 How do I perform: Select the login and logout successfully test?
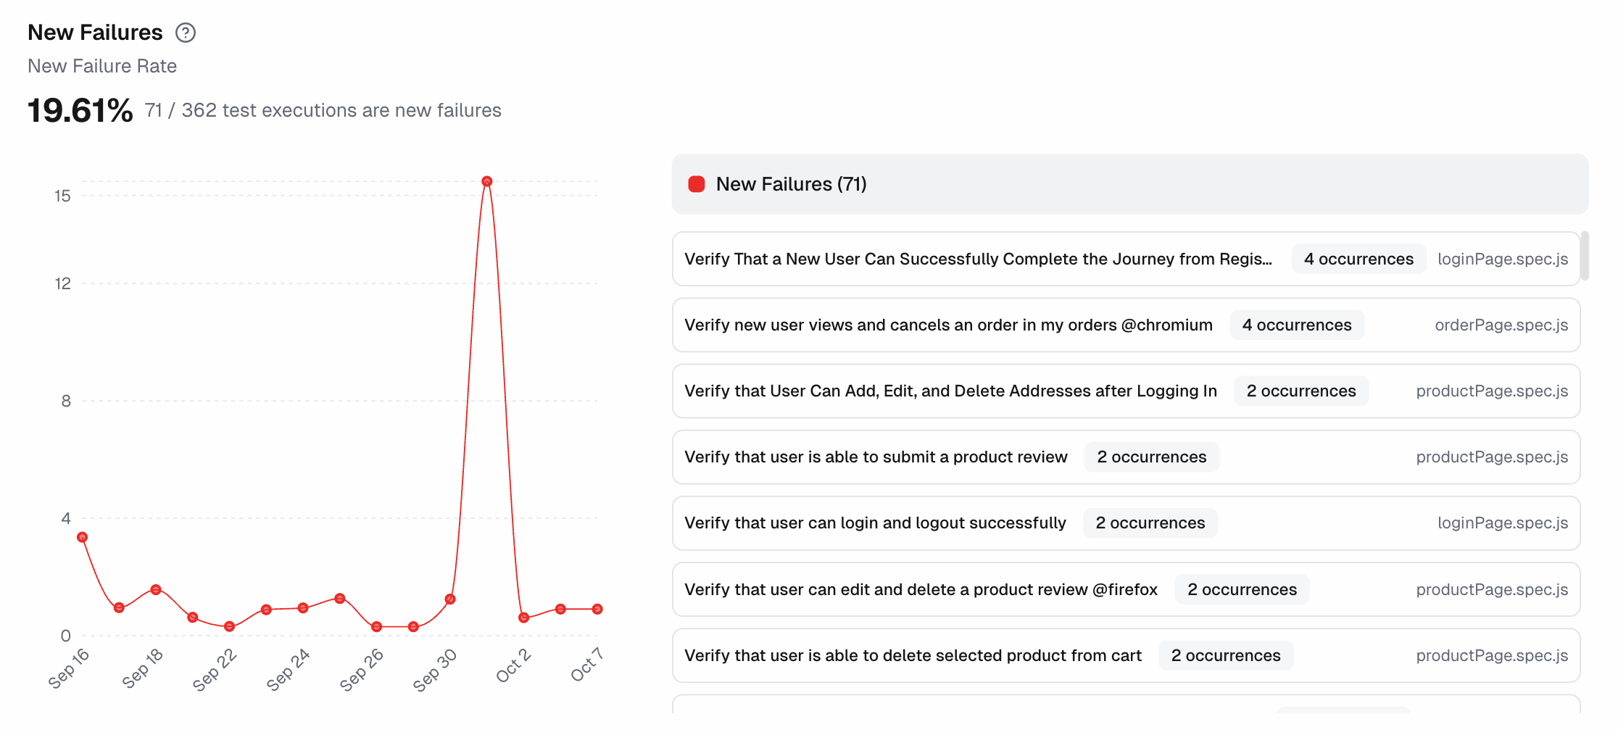[875, 523]
